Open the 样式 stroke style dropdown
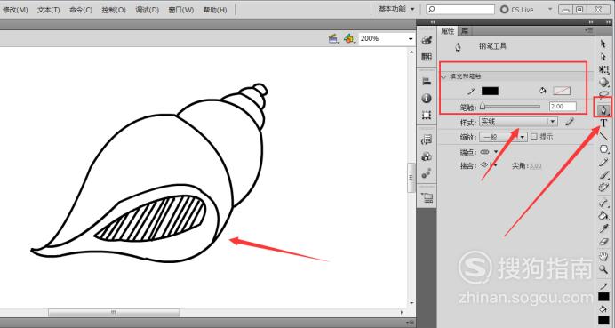This screenshot has height=328, width=615. [518, 122]
